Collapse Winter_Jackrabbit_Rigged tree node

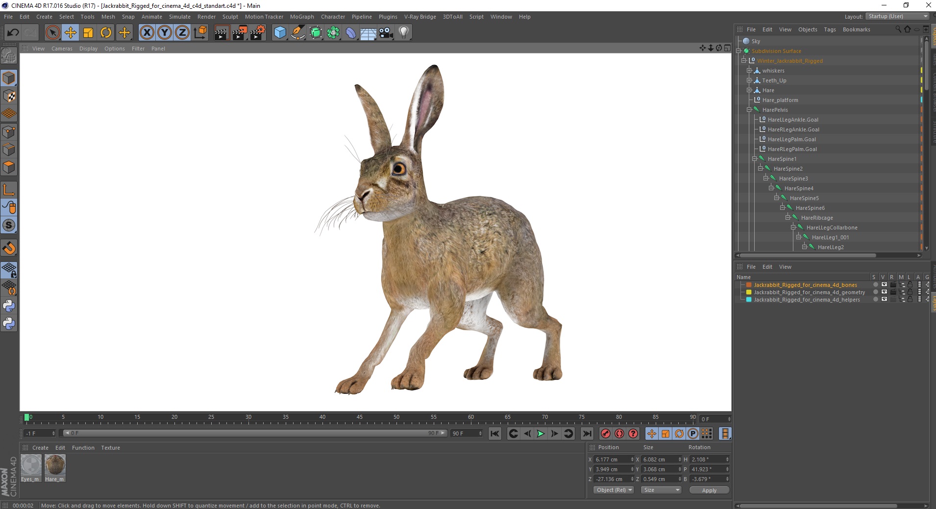point(744,61)
